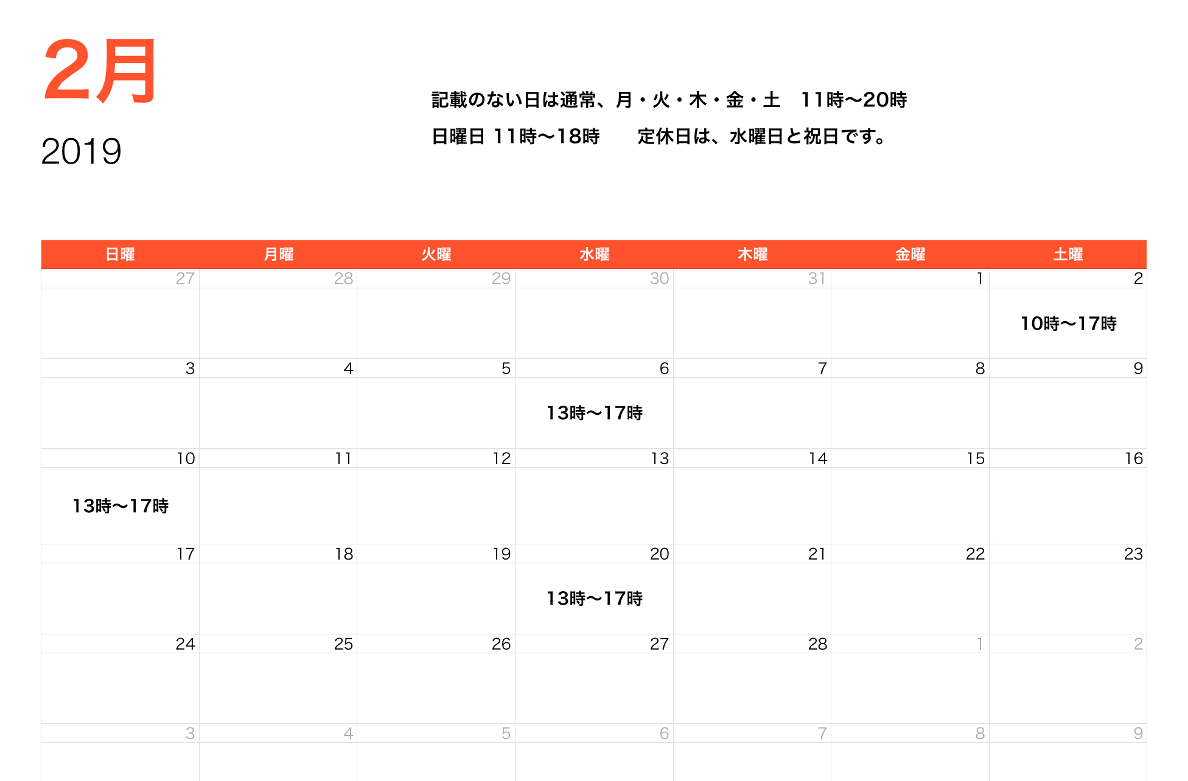The image size is (1188, 781).
Task: Click February 6 with 13時〜17時 note
Action: click(x=595, y=414)
